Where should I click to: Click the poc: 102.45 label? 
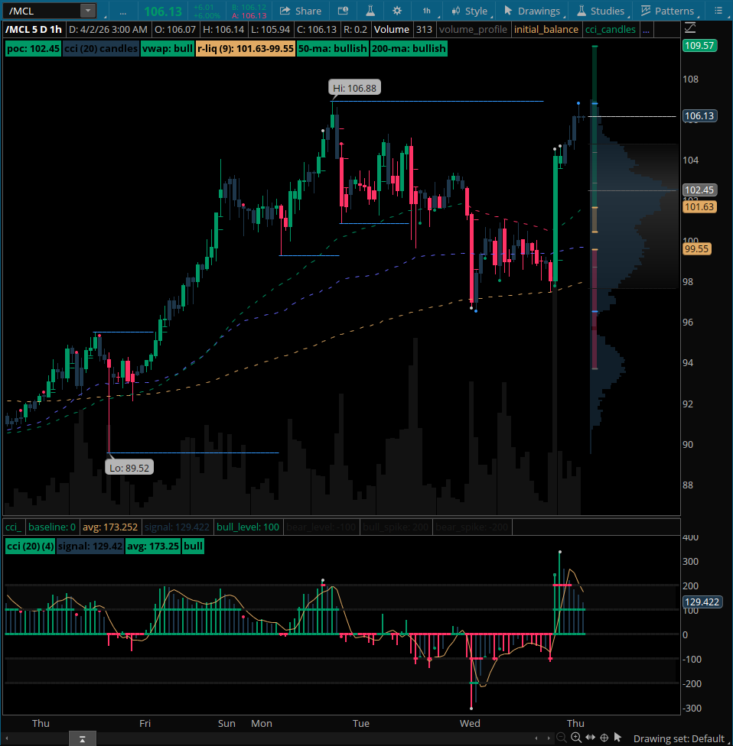pos(33,48)
